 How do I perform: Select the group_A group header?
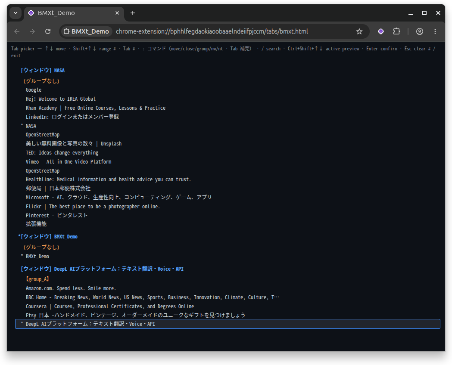37,279
